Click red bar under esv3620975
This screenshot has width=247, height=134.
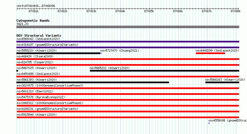128,88
